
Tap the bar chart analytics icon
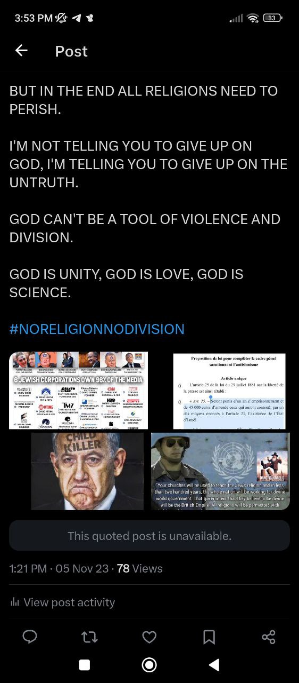15,602
